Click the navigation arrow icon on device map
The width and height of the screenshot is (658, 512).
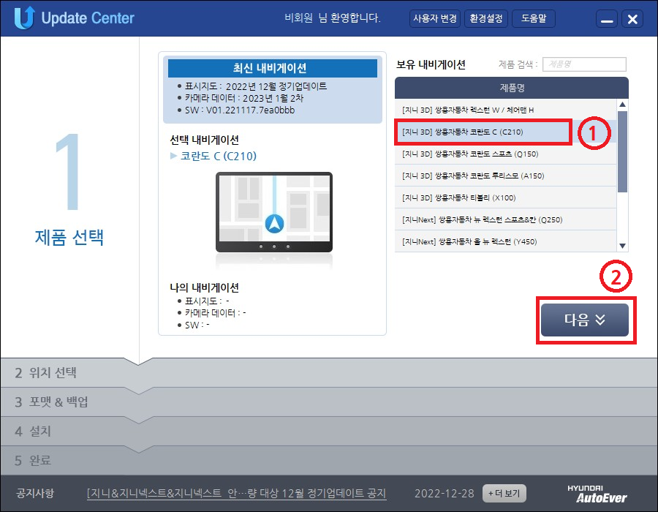pos(274,224)
